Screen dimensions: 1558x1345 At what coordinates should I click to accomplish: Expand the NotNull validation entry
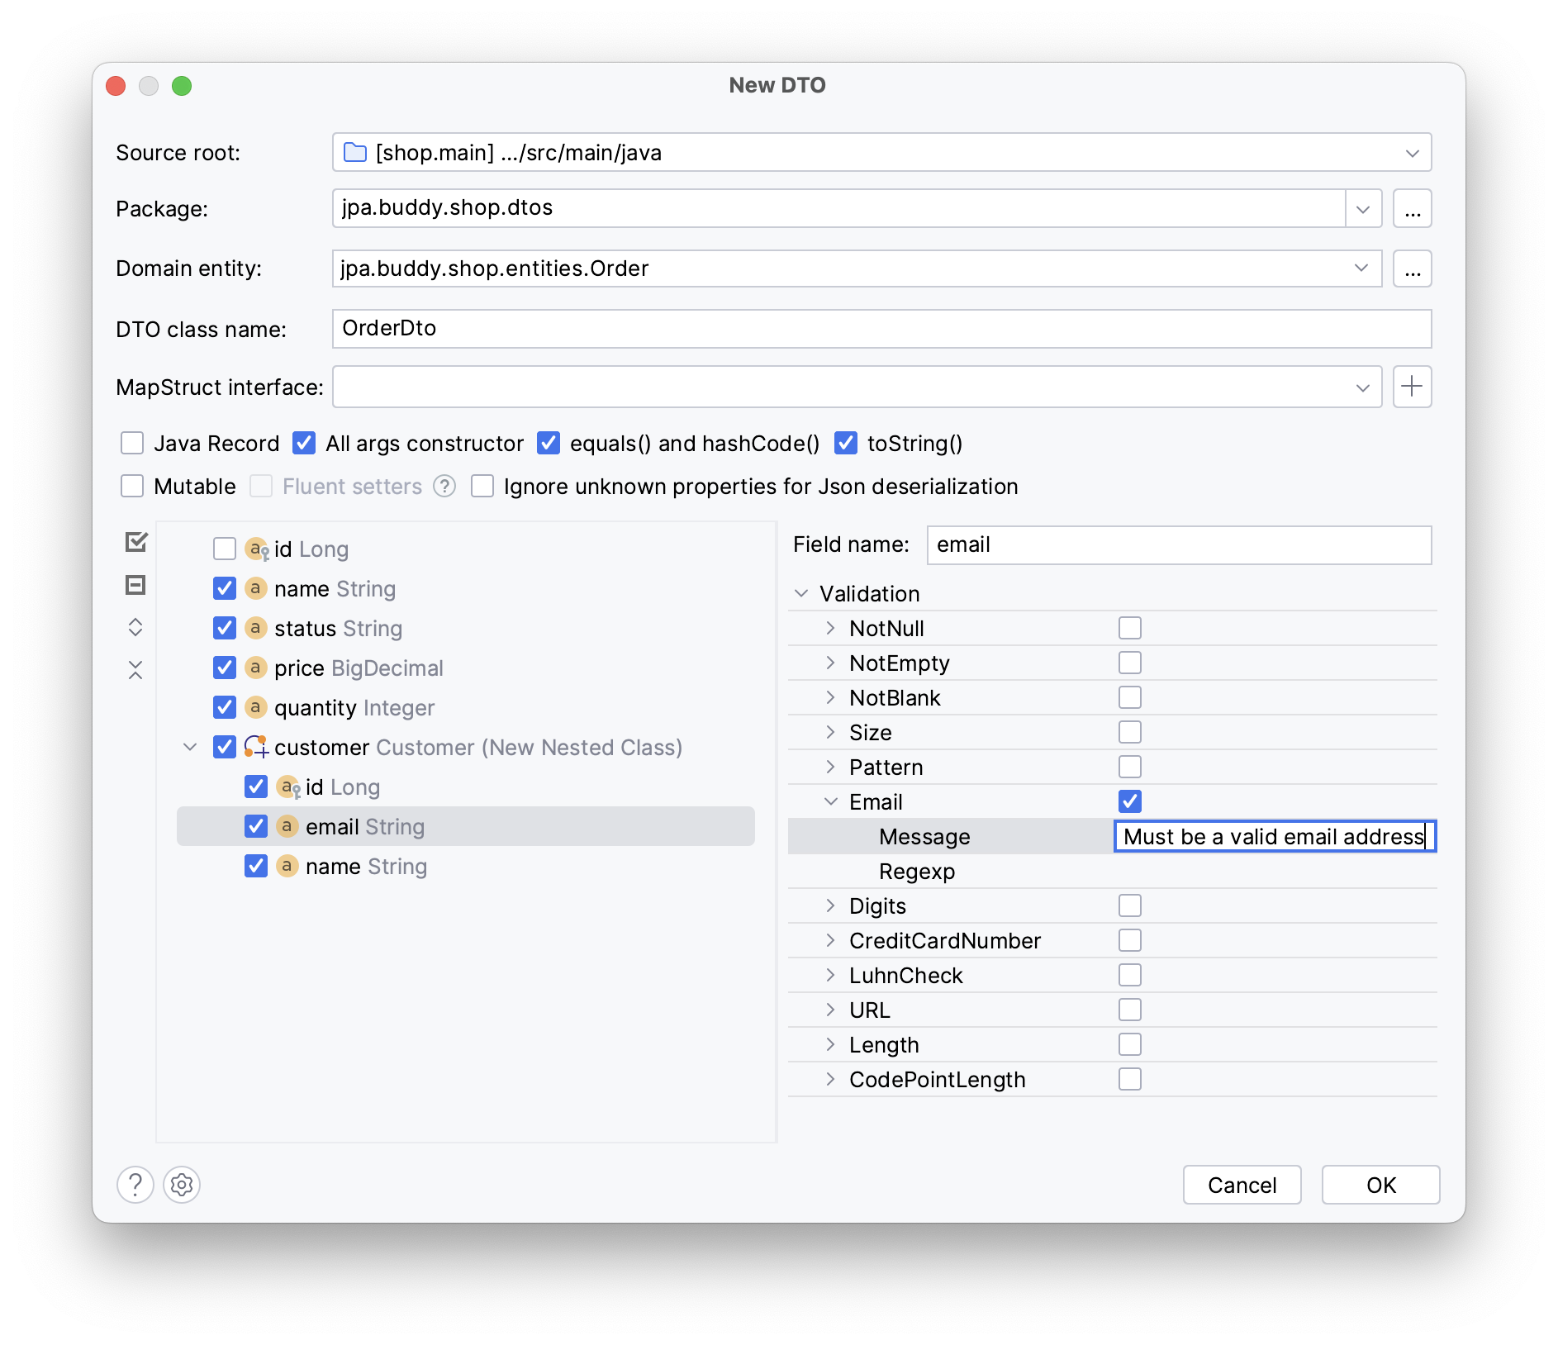pos(829,628)
